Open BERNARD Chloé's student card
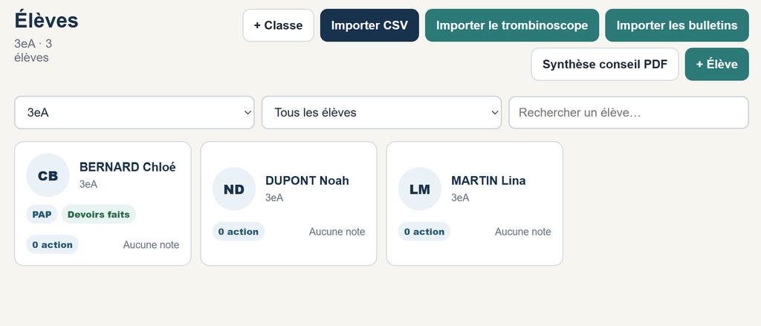761x326 pixels. pos(103,203)
